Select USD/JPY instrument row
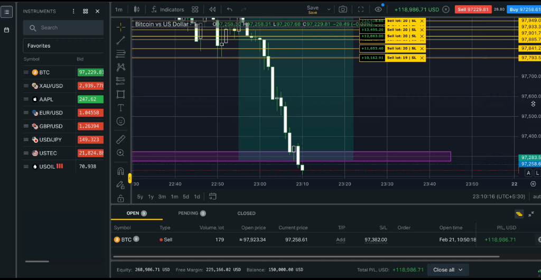 (x=63, y=139)
